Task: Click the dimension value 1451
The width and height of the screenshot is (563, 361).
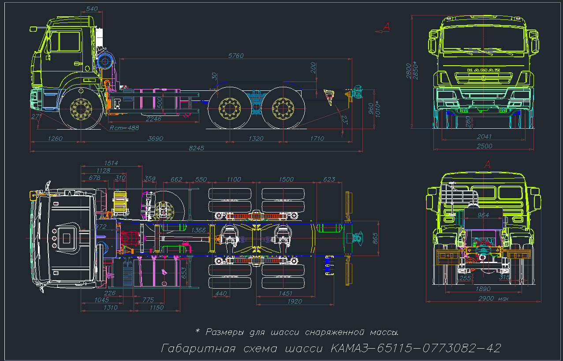Action: 286,293
